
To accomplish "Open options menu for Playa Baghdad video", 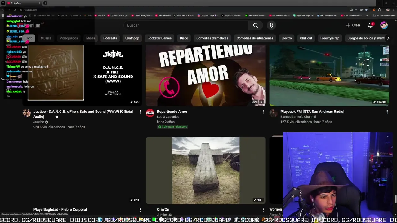I will coord(140,210).
